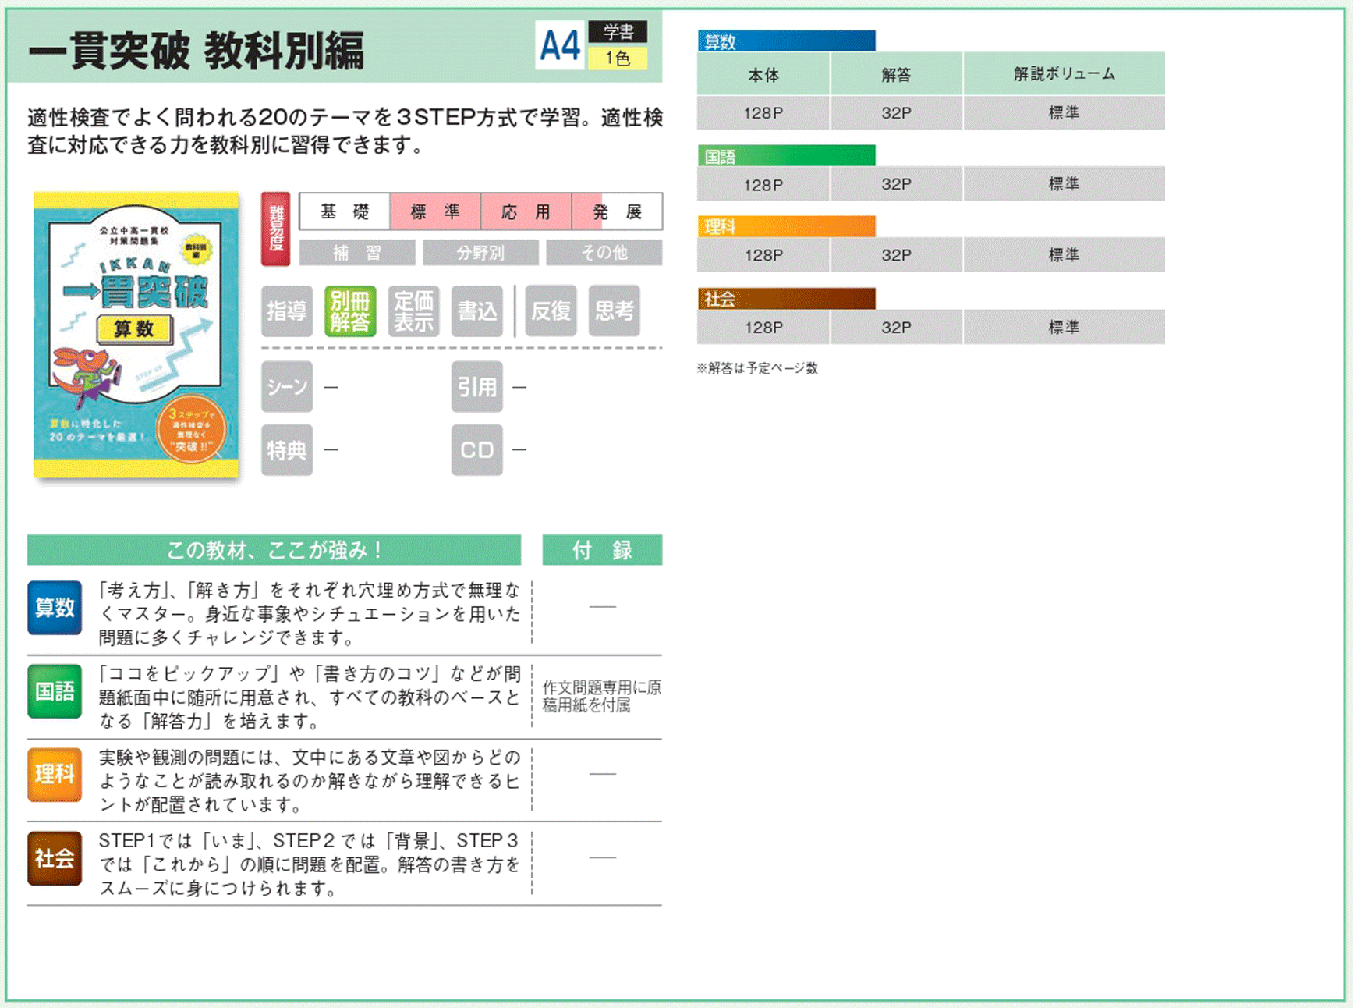Toggle the 基礎 difficulty level cell
Viewport: 1353px width, 1008px height.
tap(345, 211)
